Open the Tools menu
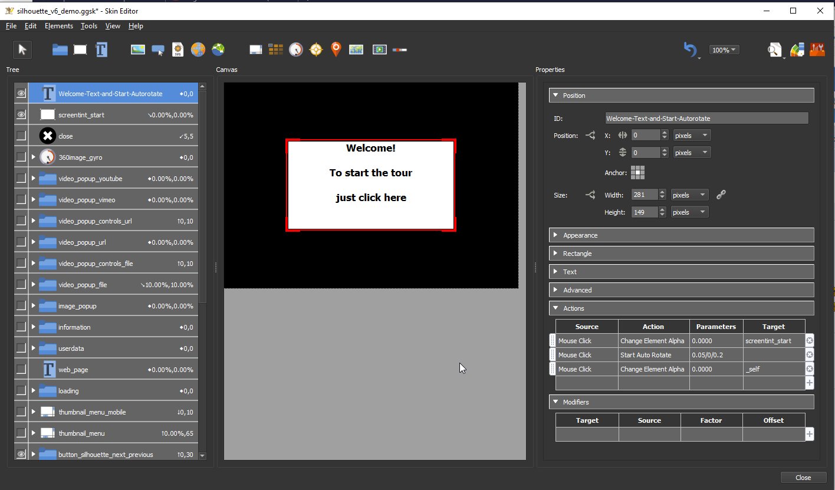The height and width of the screenshot is (490, 835). point(89,26)
